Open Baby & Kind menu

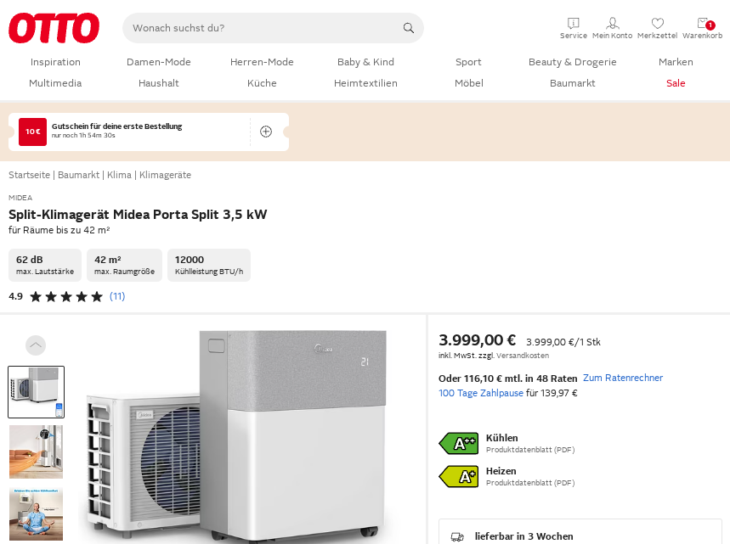pos(365,62)
